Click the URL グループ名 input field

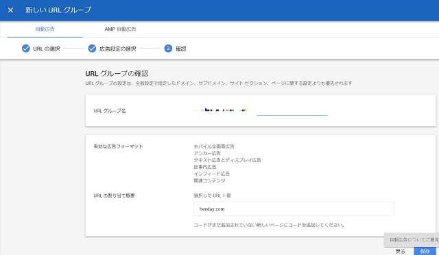(261, 111)
